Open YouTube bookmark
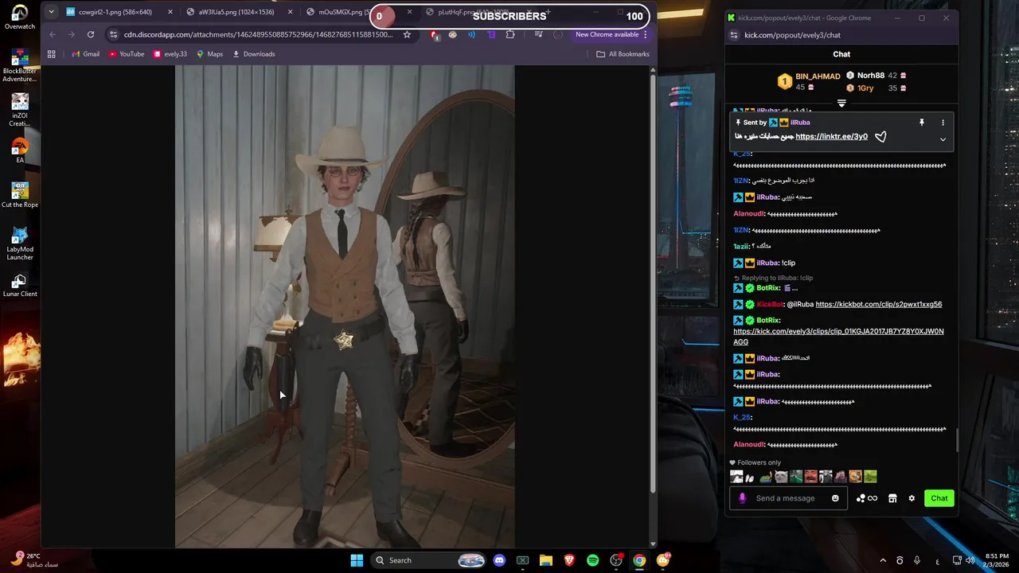 (x=127, y=54)
